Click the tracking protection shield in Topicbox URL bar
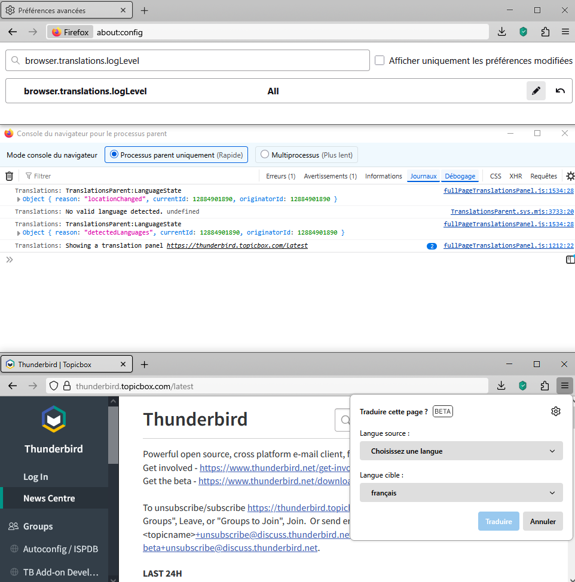The image size is (575, 582). pyautogui.click(x=54, y=386)
